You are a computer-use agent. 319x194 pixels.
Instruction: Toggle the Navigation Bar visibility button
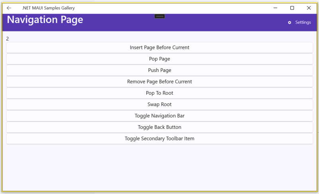click(159, 116)
